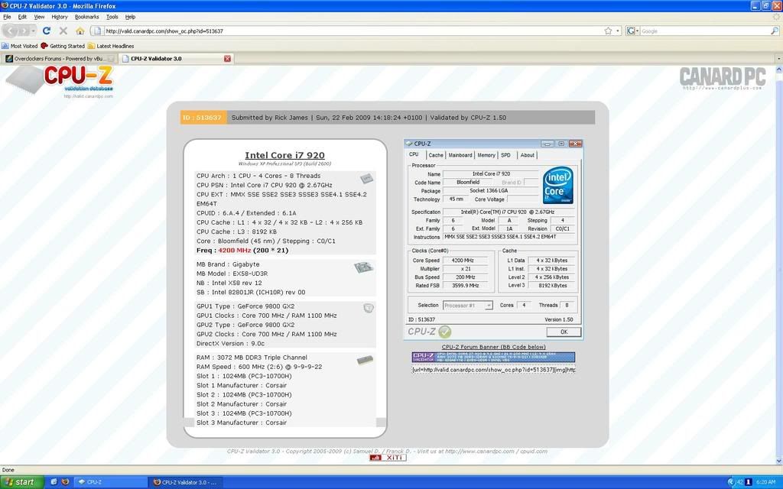The width and height of the screenshot is (783, 489).
Task: Bookmark this page with the star icon
Action: 608,31
